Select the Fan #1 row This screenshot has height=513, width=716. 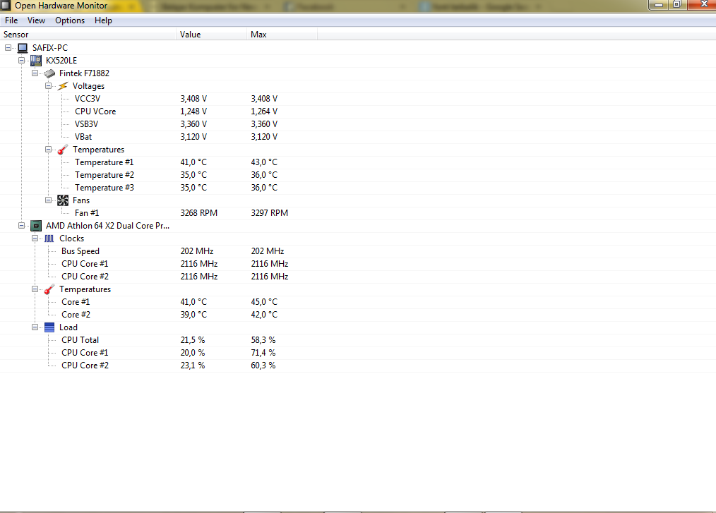pyautogui.click(x=358, y=213)
